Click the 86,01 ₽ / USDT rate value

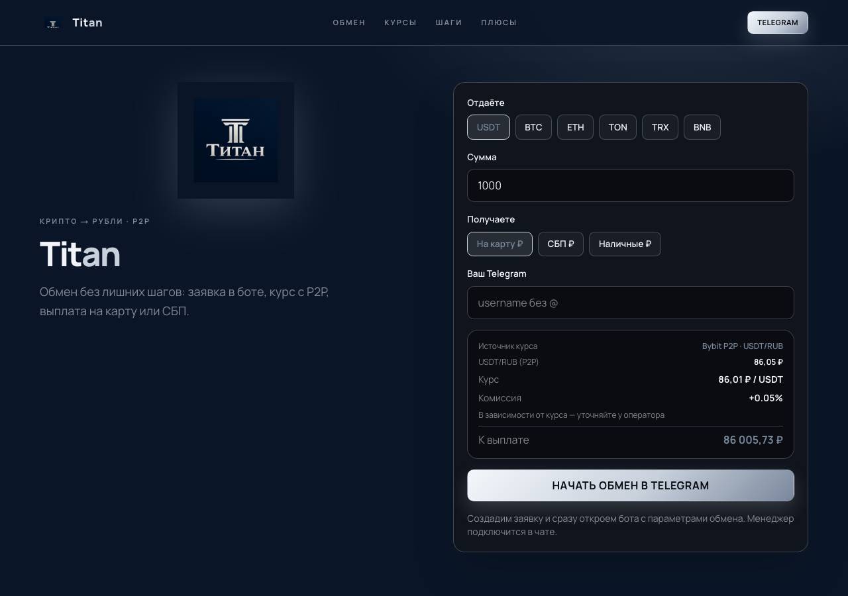[751, 379]
